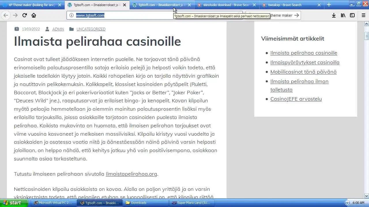Close the active Tgtsoft.com tab
This screenshot has width=369, height=207.
point(125,5)
